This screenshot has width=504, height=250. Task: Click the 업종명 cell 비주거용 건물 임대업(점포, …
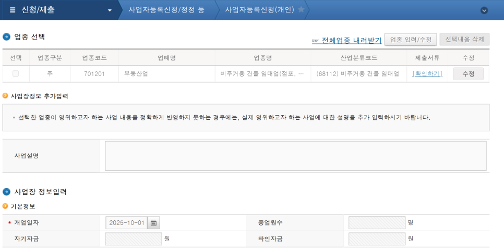tap(262, 74)
